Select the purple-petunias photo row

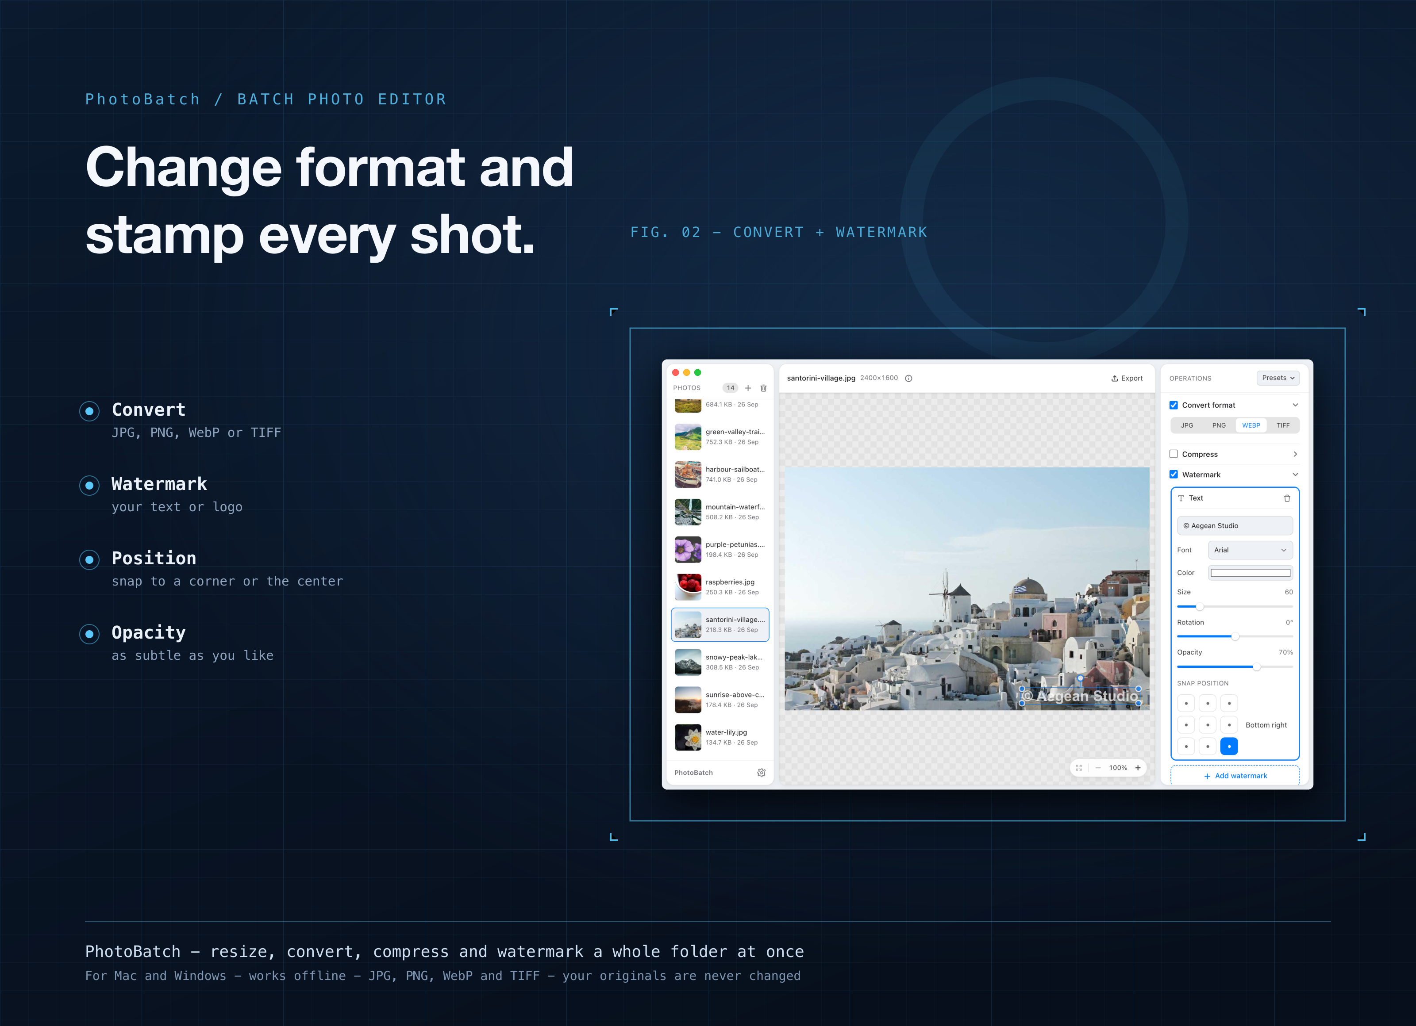click(720, 549)
